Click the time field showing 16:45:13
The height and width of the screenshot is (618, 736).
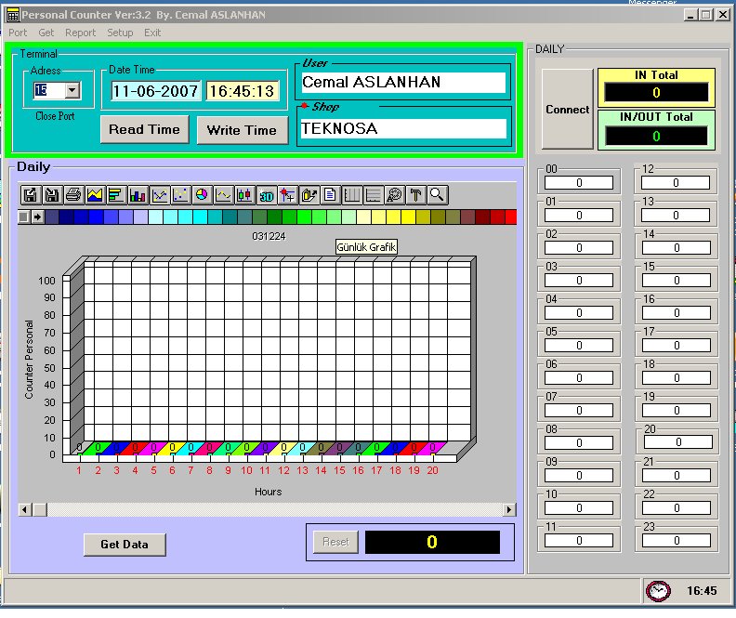(x=243, y=90)
